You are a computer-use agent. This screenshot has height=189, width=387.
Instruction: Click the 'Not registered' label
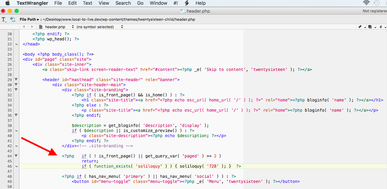(x=374, y=11)
